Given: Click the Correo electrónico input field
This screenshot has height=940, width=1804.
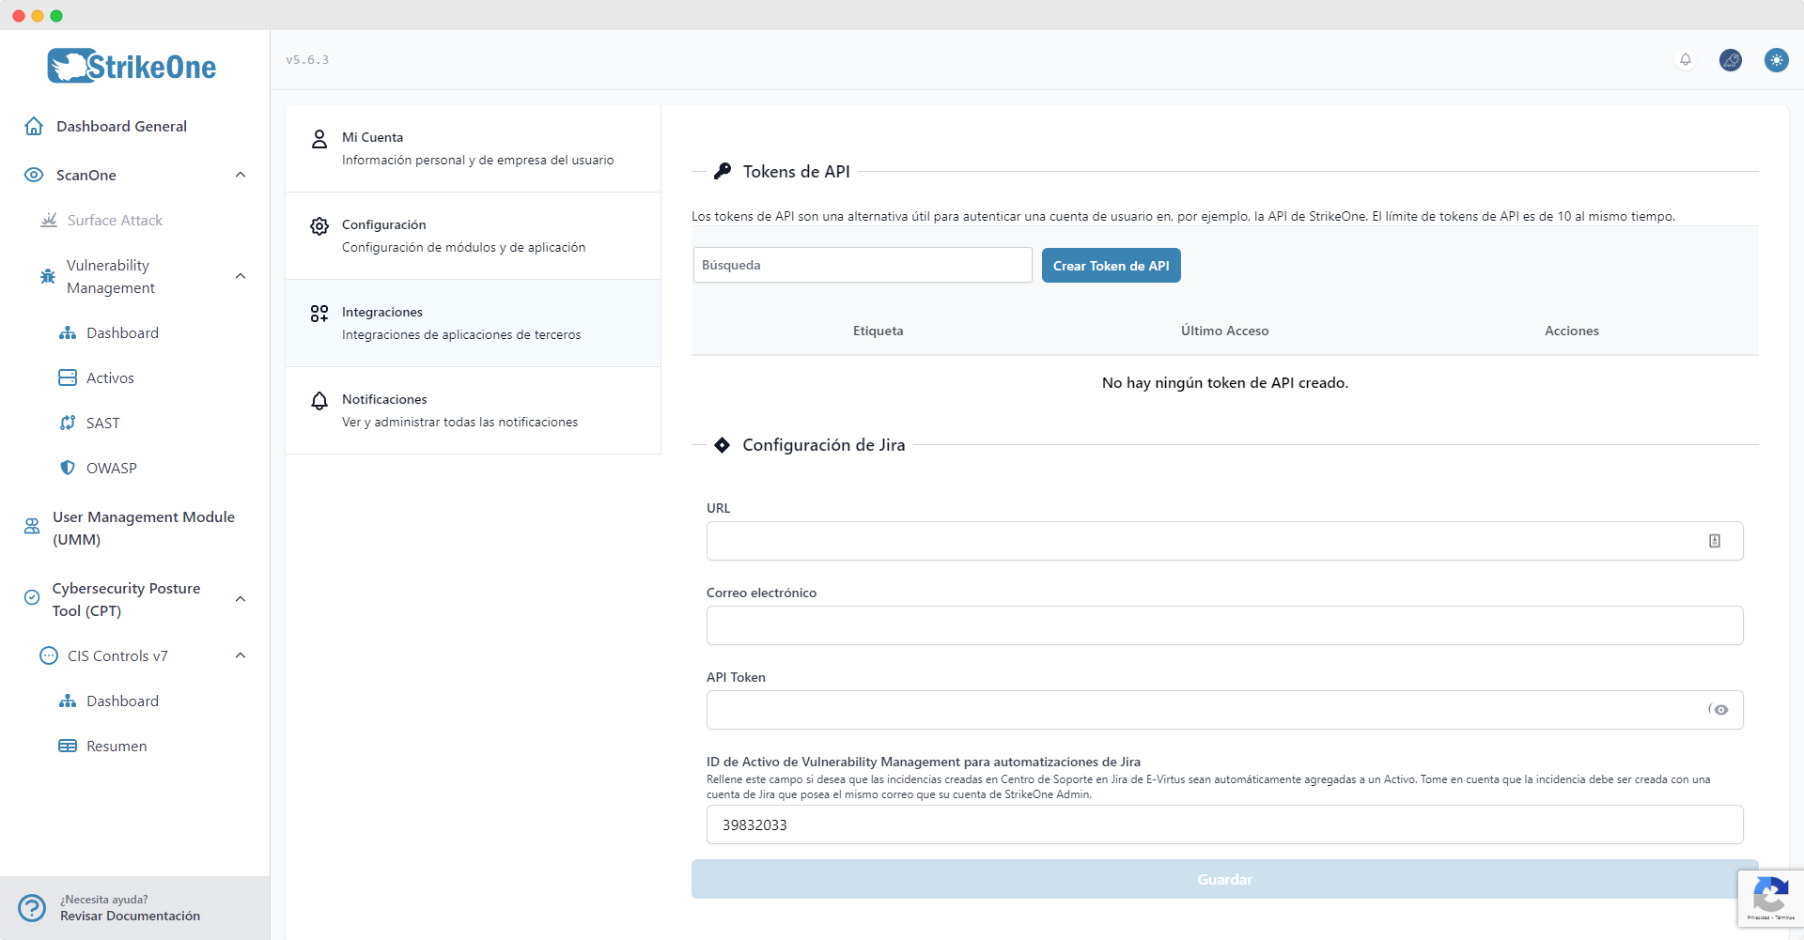Looking at the screenshot, I should coord(1224,625).
